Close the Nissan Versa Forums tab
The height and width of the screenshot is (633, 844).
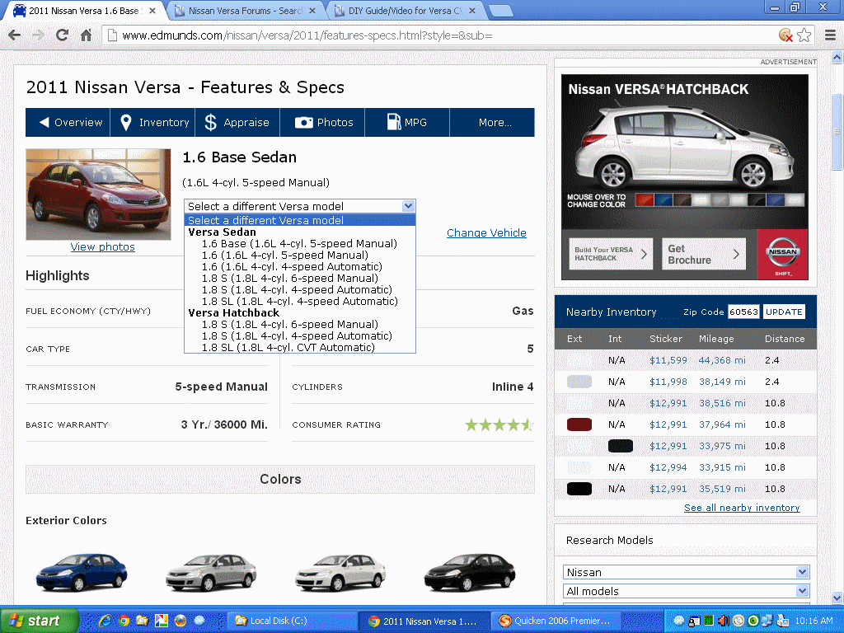[312, 10]
